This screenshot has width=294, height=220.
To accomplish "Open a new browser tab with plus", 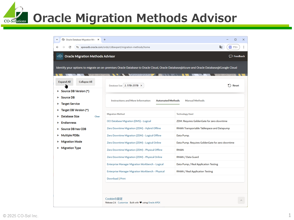I will coord(105,40).
